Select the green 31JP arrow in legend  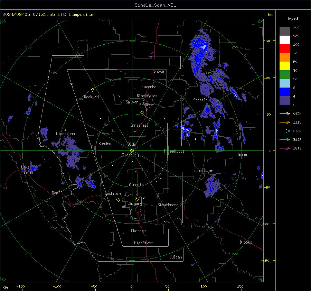[285, 140]
